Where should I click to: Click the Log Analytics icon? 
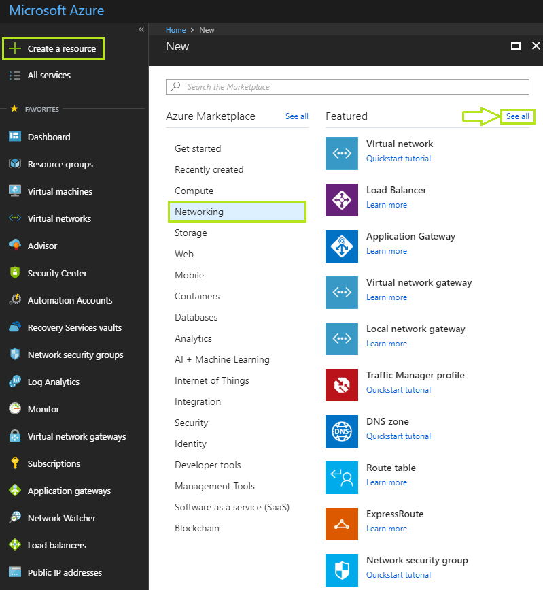[15, 381]
